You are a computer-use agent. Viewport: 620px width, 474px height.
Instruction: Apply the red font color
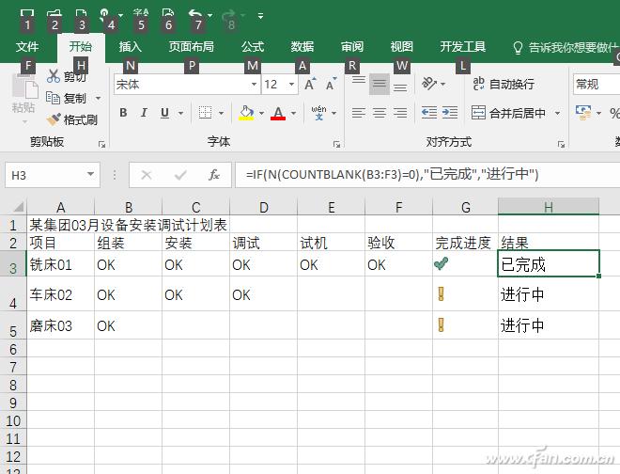(278, 113)
